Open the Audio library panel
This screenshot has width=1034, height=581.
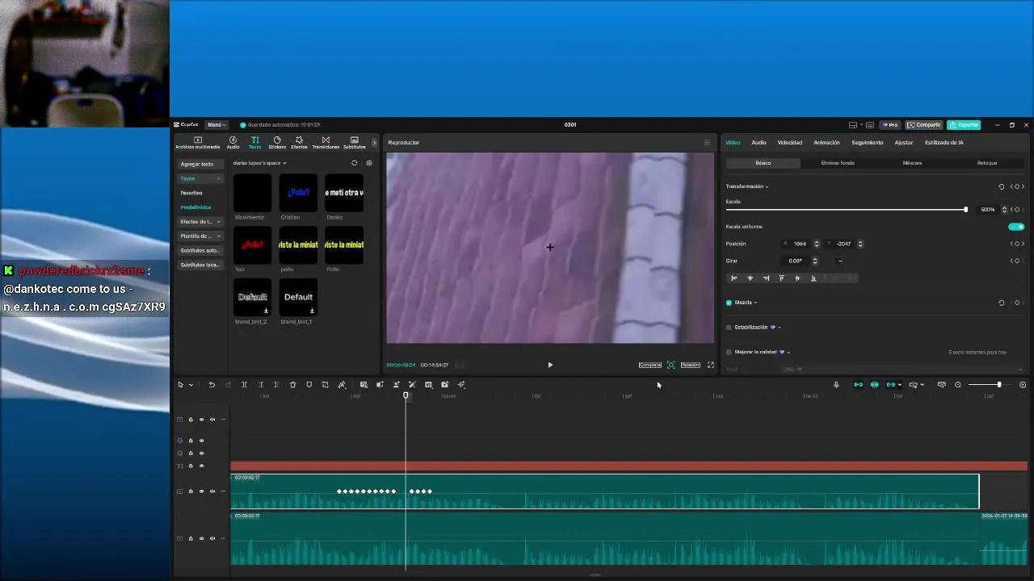point(233,143)
